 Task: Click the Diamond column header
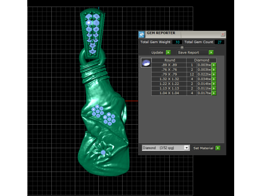click(201, 60)
